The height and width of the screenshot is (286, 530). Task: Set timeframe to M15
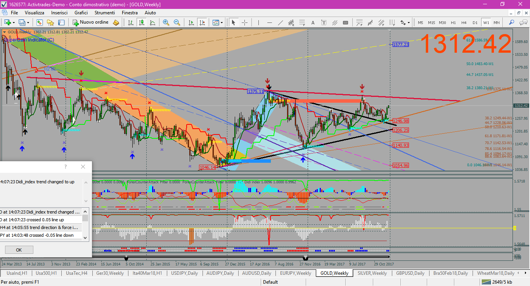(x=431, y=22)
